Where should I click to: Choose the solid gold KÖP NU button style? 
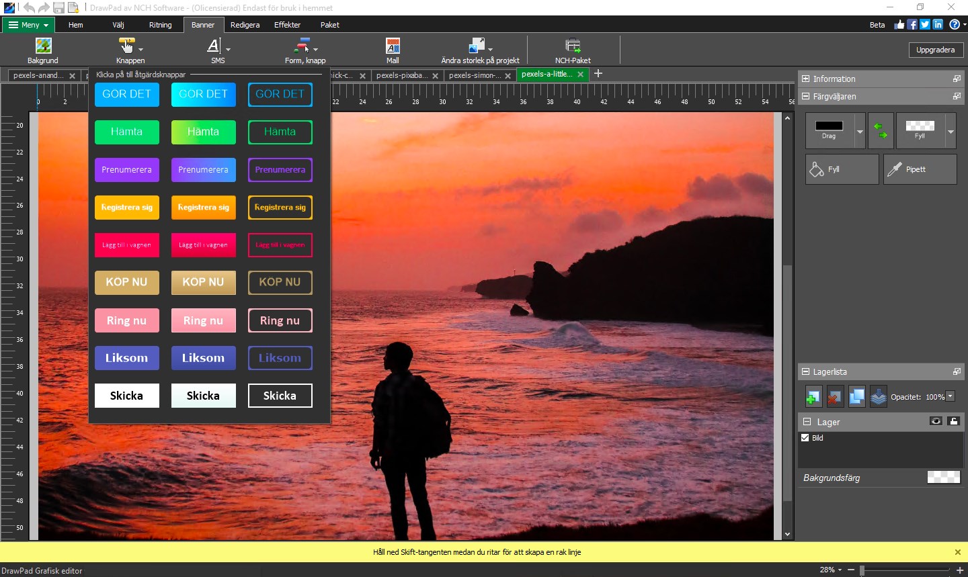click(126, 282)
